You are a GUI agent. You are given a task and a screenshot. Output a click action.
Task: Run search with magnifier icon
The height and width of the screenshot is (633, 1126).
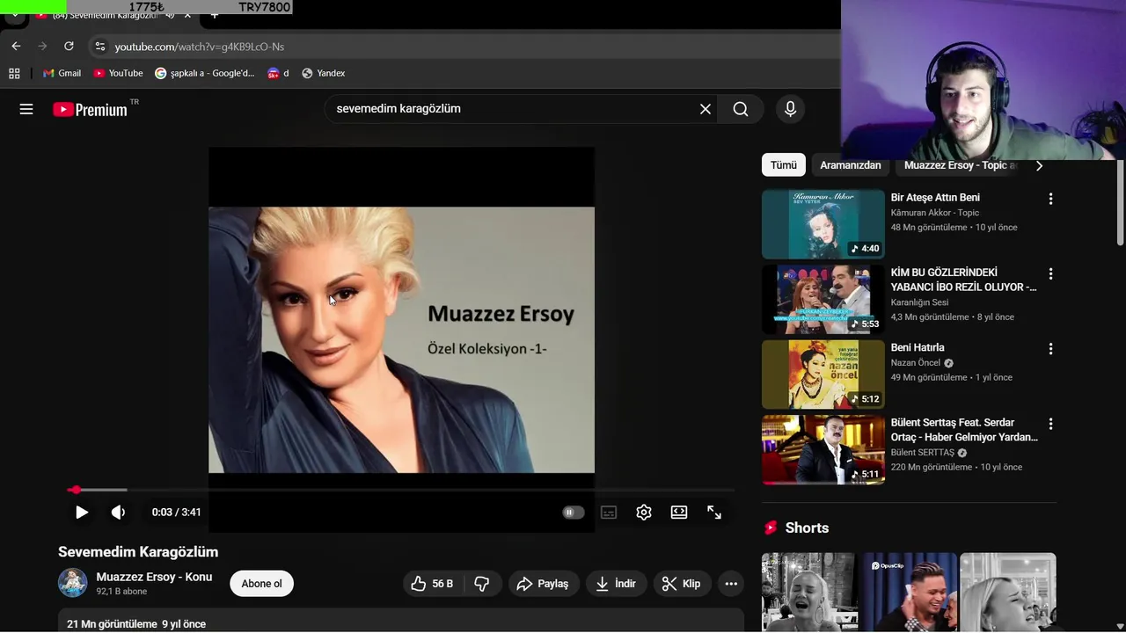click(741, 109)
